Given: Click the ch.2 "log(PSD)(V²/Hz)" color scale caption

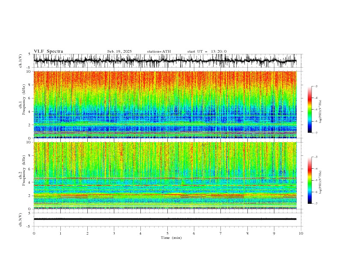Looking at the screenshot, I should [320, 182].
